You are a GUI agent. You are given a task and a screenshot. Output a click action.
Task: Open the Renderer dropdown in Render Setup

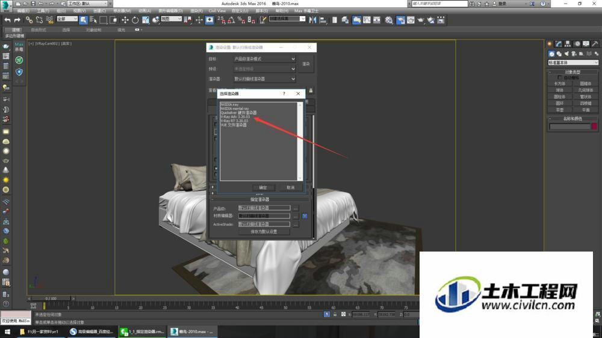click(x=264, y=79)
